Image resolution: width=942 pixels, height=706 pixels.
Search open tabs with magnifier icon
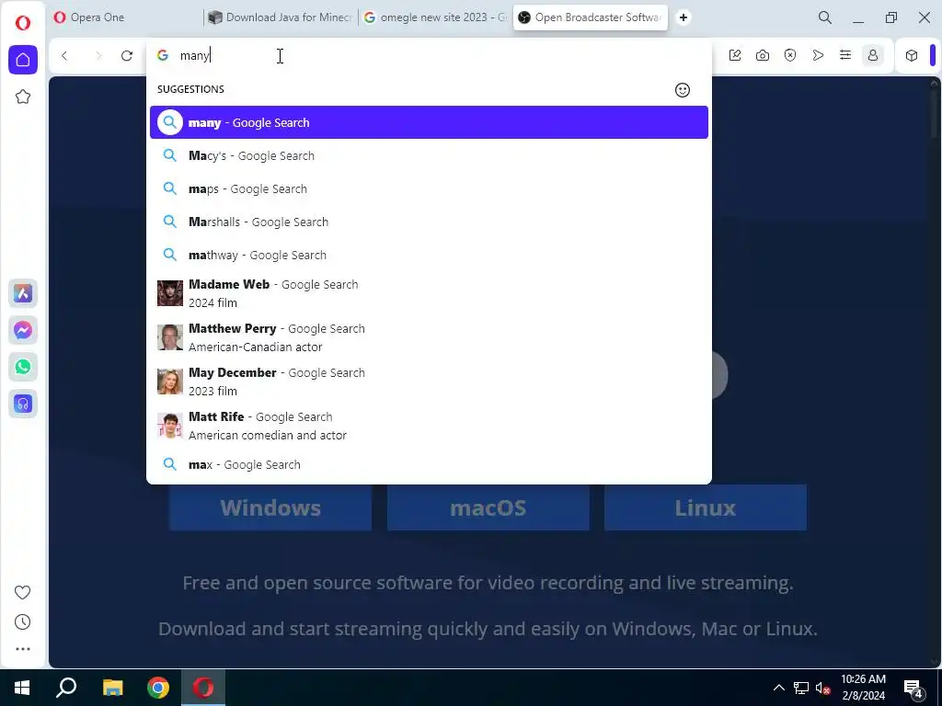coord(825,18)
